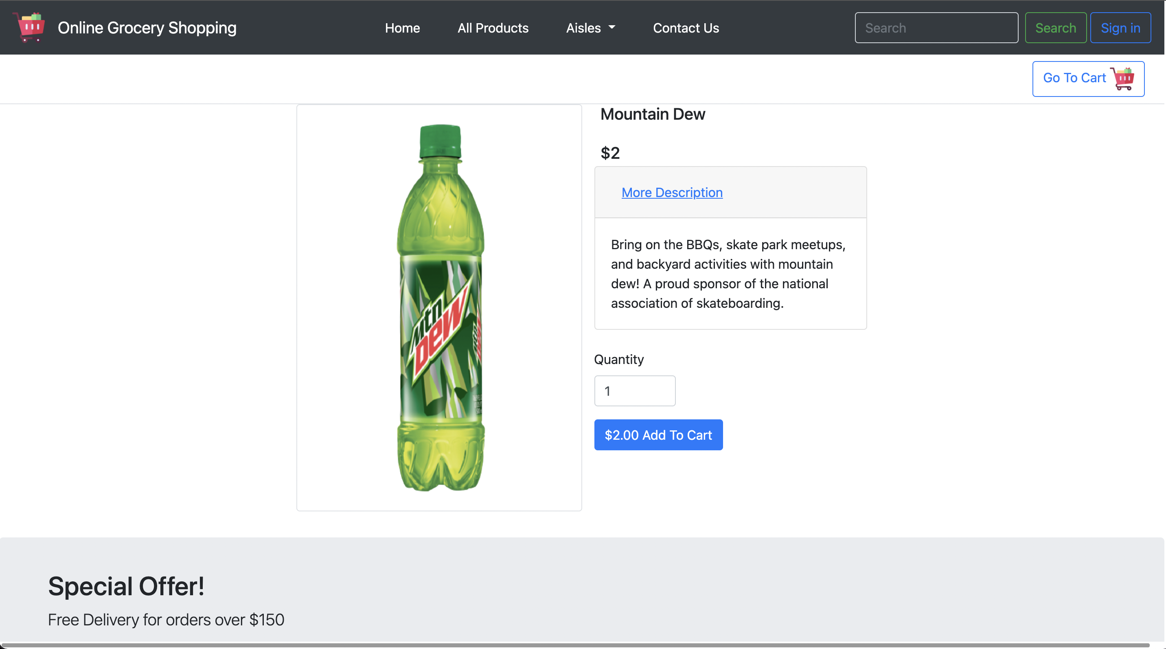Image resolution: width=1166 pixels, height=649 pixels.
Task: Expand the Aisles dropdown menu
Action: pos(590,28)
